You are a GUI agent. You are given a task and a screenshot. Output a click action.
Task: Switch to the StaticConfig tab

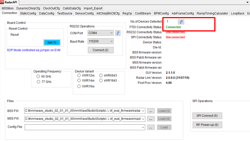point(28,14)
